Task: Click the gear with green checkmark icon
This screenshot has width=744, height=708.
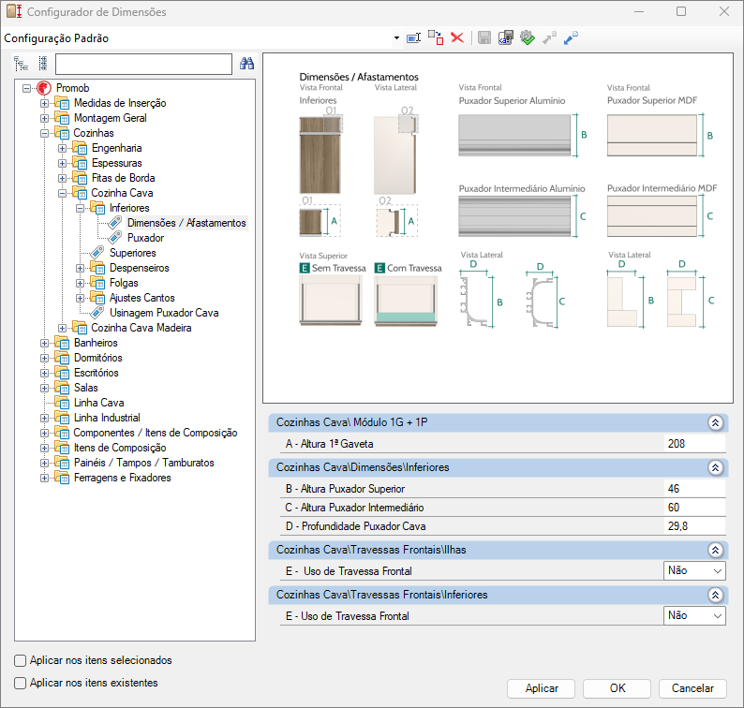Action: pyautogui.click(x=527, y=38)
